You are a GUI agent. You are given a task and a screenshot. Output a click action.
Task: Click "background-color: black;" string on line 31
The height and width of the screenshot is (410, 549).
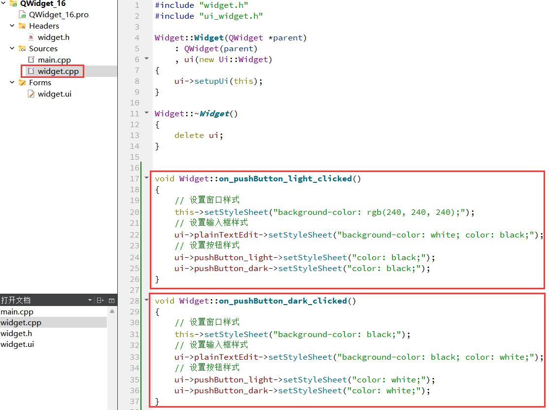click(x=337, y=335)
